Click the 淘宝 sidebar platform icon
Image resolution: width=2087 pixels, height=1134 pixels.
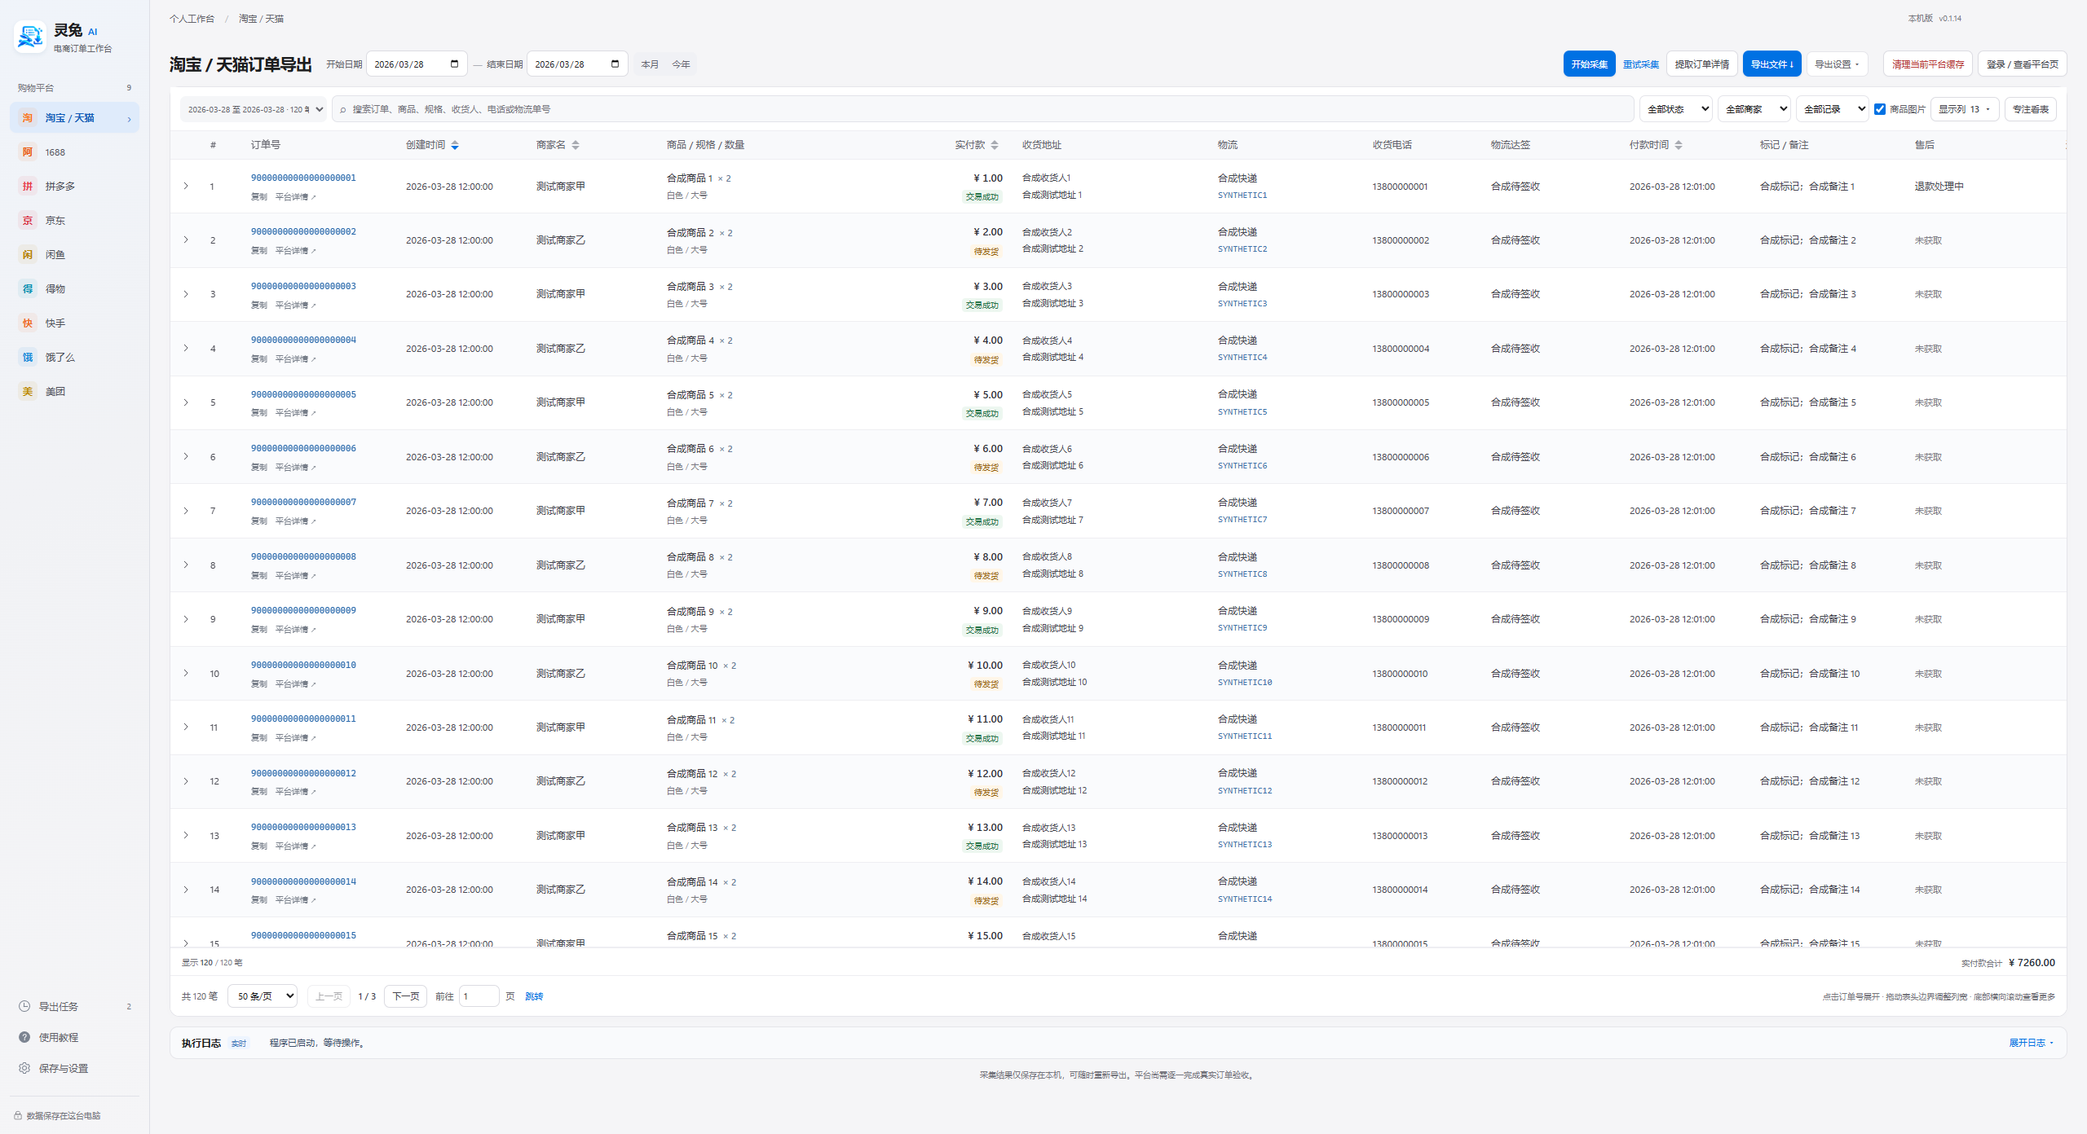pos(28,118)
